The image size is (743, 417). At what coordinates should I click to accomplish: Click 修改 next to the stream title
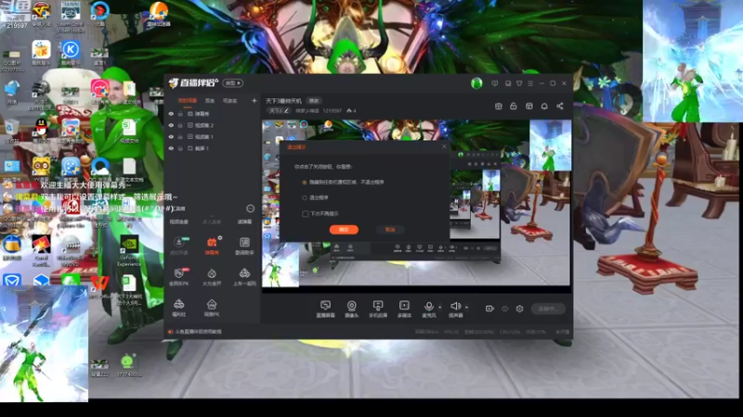314,101
